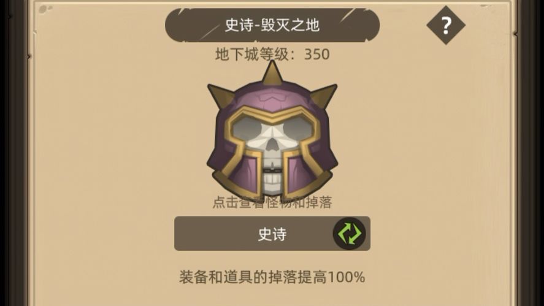Tap the top golden spike of helmet
This screenshot has width=544, height=306.
coord(272,73)
